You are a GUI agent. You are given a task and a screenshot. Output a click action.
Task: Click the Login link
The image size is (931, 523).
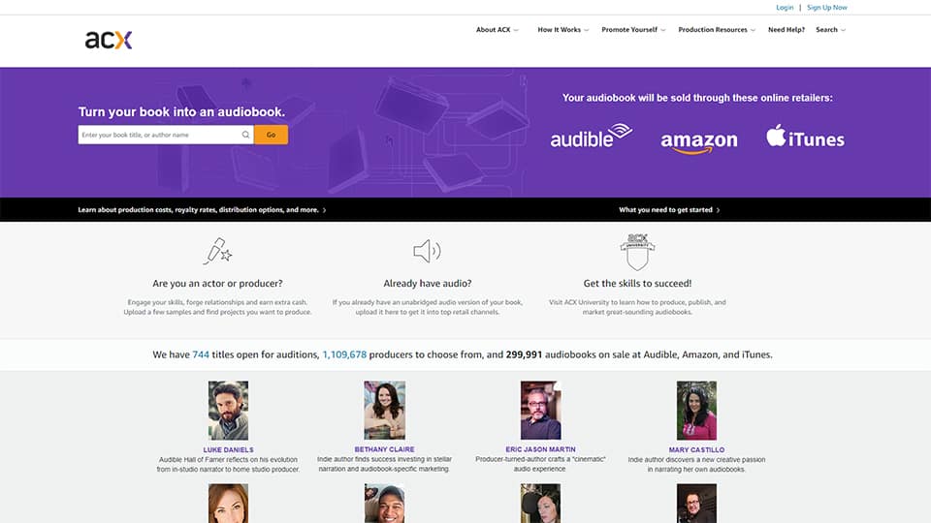pos(785,8)
